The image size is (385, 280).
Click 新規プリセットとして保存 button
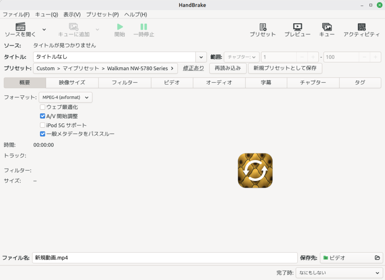pos(285,68)
